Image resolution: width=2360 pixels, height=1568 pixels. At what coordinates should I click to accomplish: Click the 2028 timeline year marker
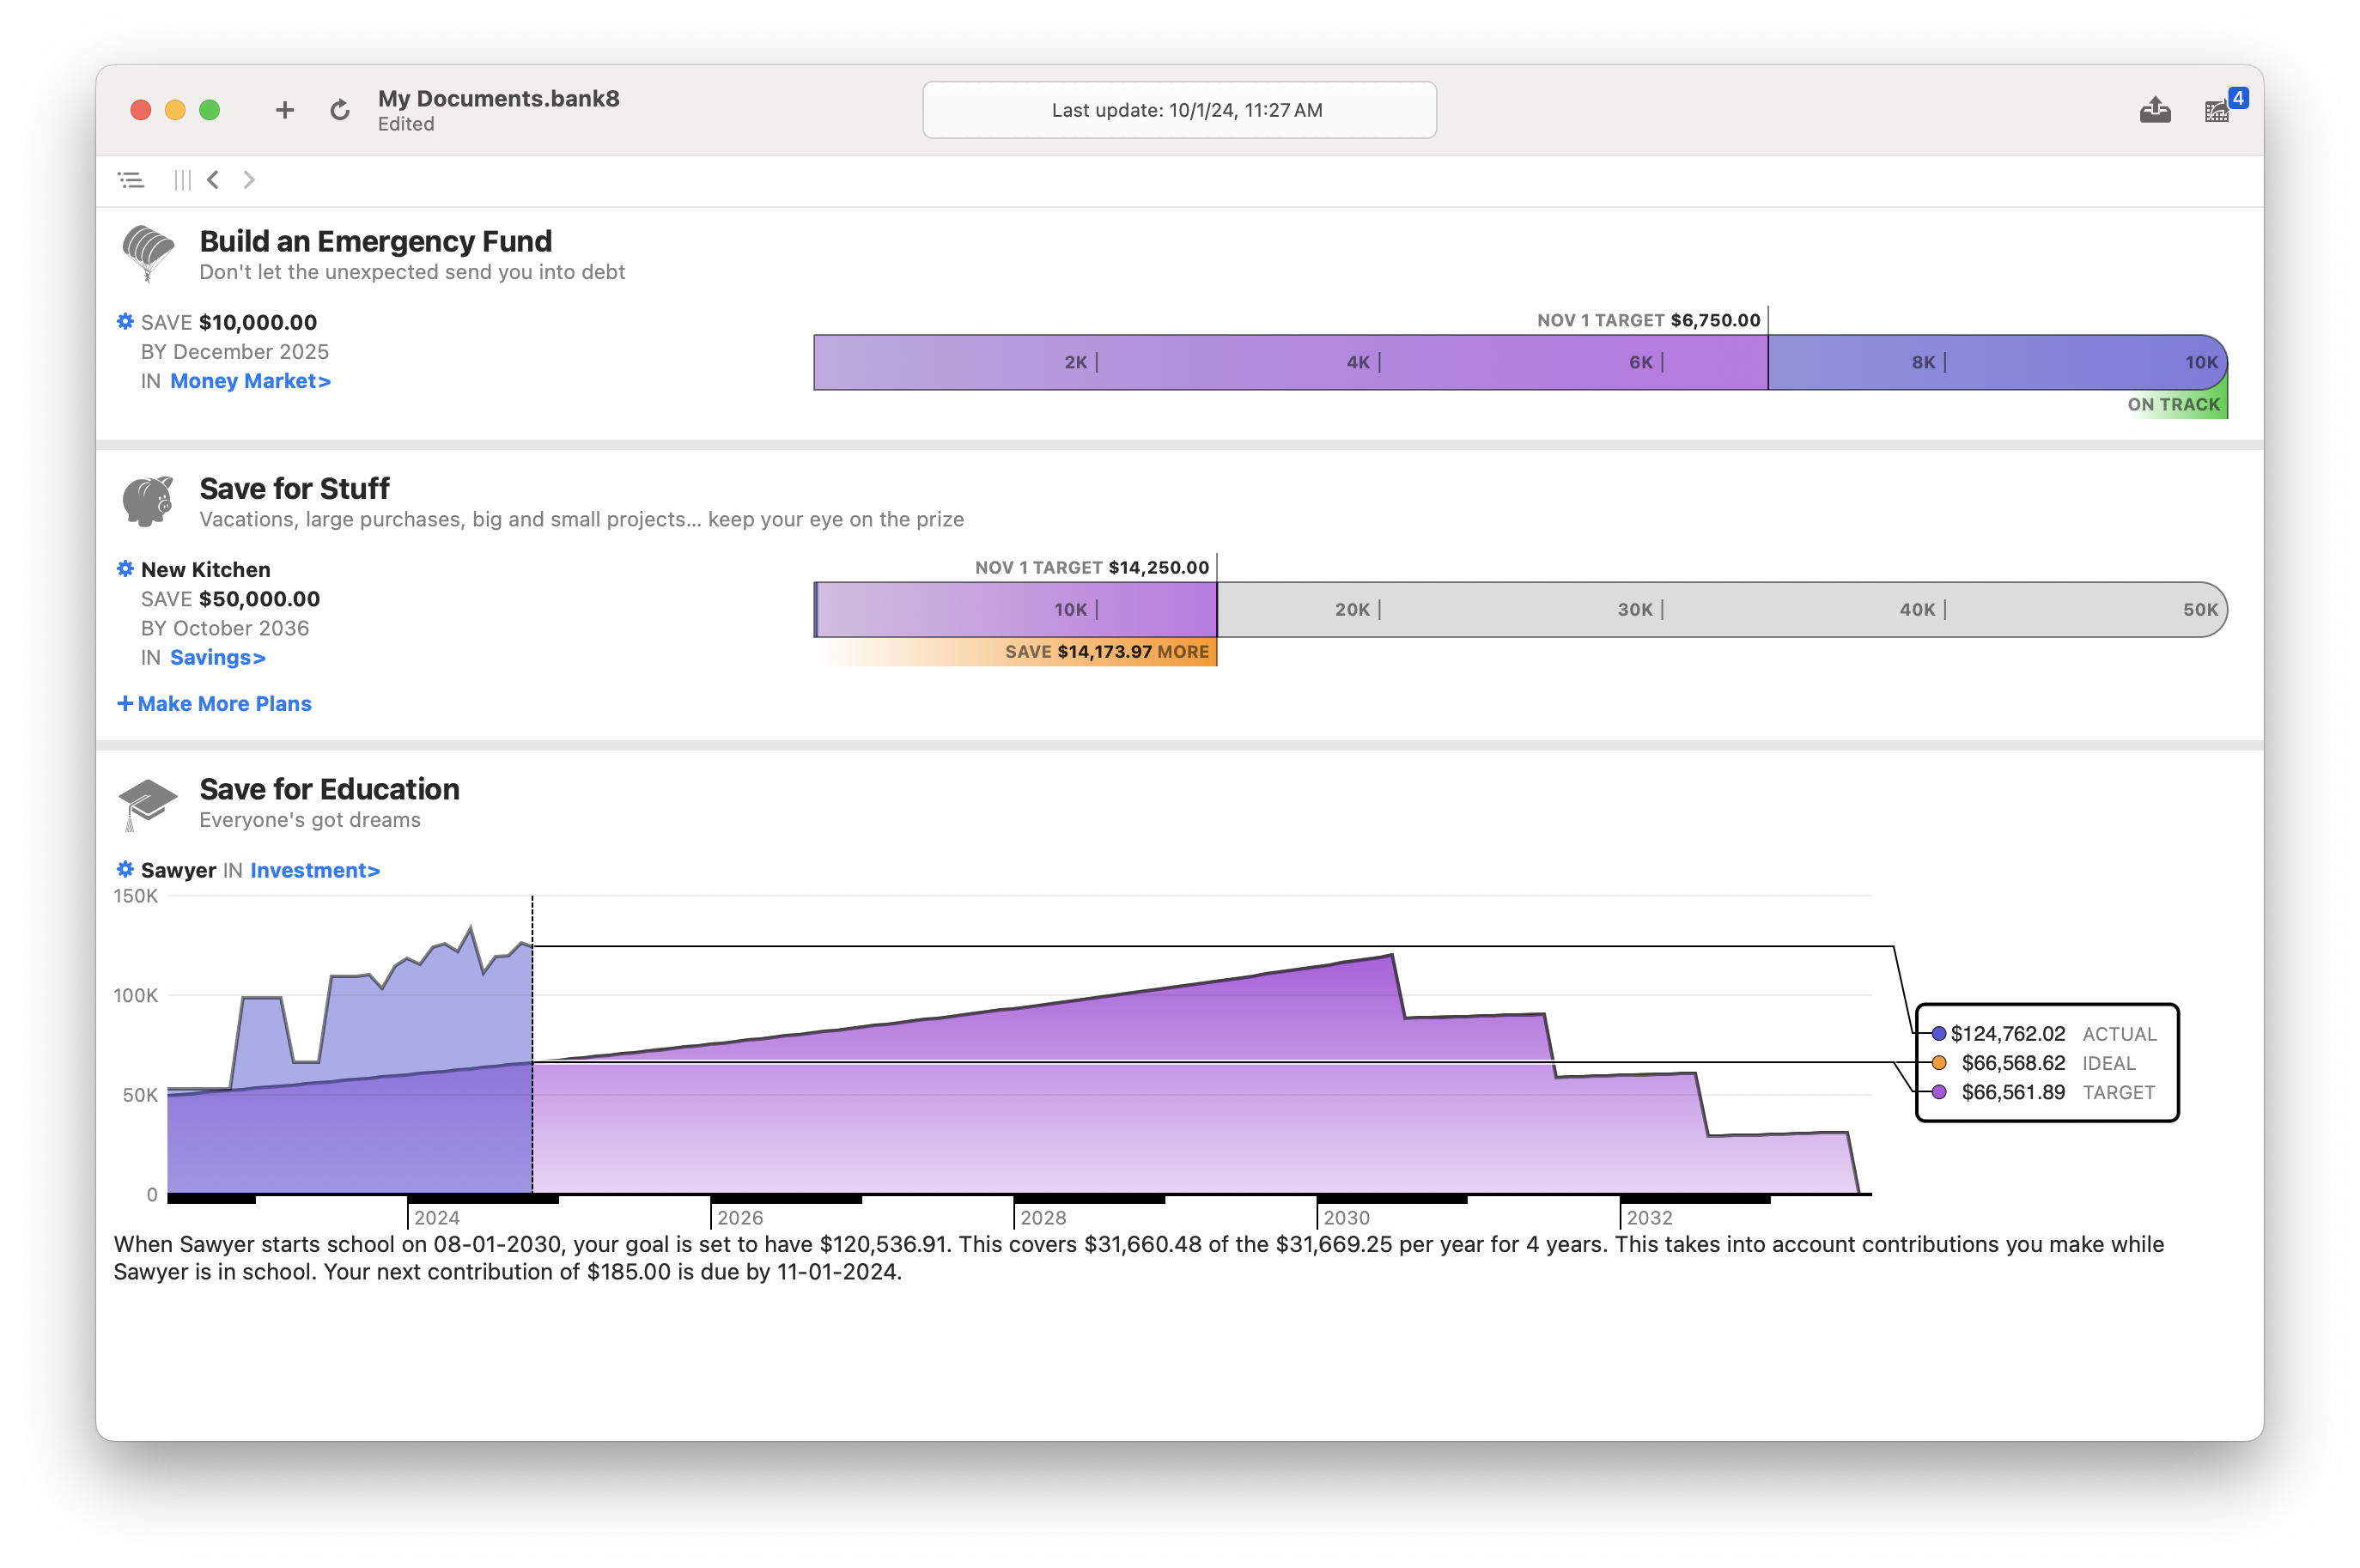[x=1043, y=1217]
